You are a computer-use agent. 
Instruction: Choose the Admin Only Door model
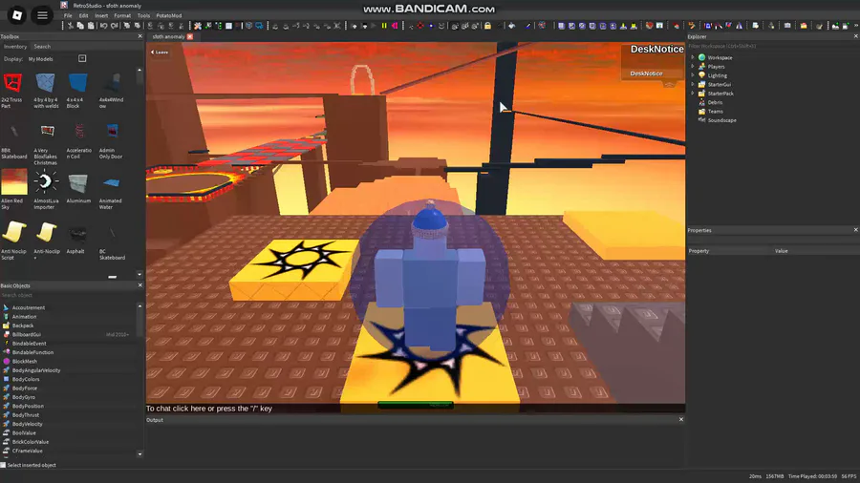click(x=112, y=140)
